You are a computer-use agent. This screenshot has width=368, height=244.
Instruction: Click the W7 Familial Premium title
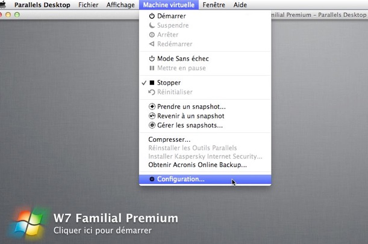(116, 218)
